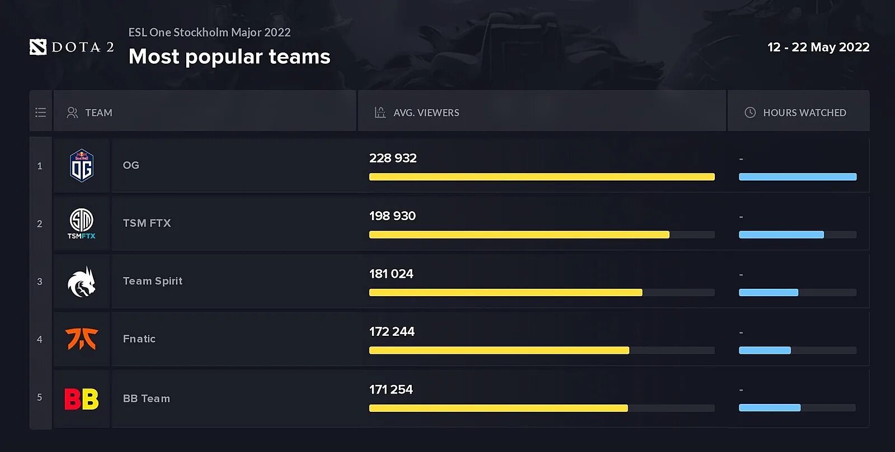Select the TSM FTX team logo
This screenshot has height=452, width=895.
(x=82, y=223)
